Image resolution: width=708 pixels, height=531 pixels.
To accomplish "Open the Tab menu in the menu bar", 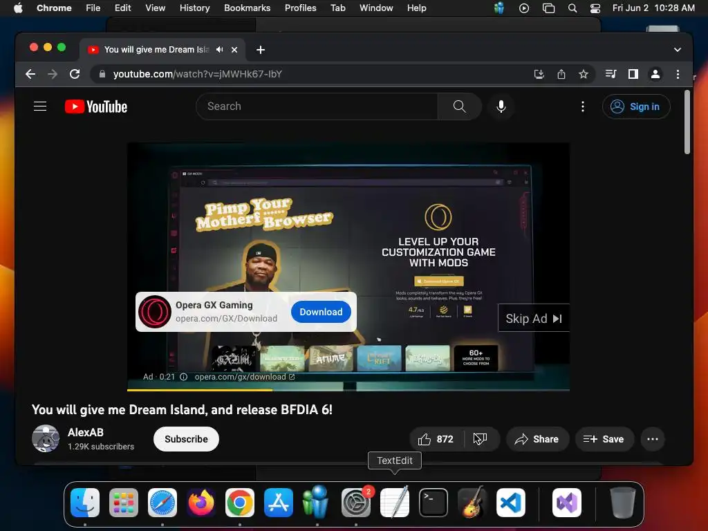I will pyautogui.click(x=337, y=8).
